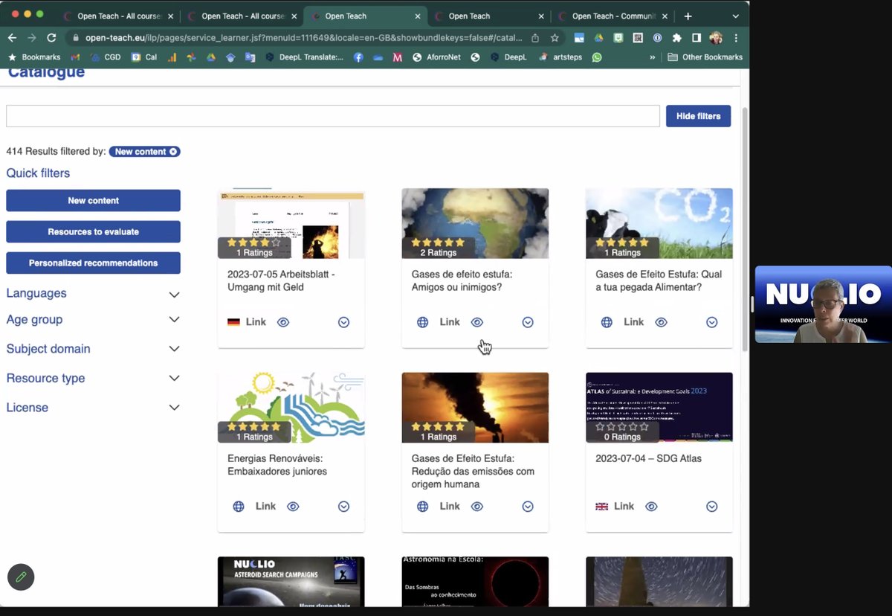Preview pegada Alimentar resource with eye icon
This screenshot has height=616, width=892.
[662, 322]
